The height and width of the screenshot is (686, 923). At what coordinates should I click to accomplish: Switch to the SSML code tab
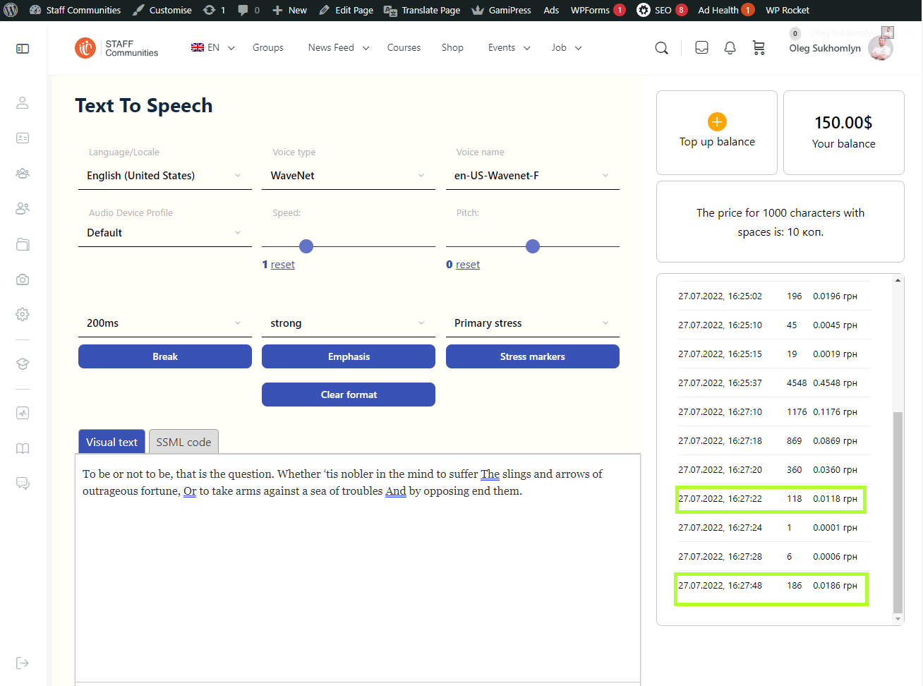point(183,442)
